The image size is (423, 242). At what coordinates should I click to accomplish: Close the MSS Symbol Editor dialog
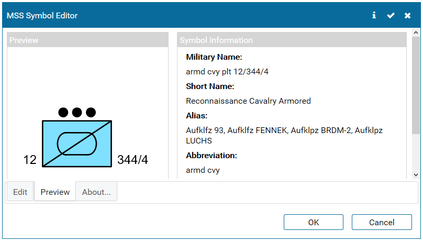tap(407, 15)
